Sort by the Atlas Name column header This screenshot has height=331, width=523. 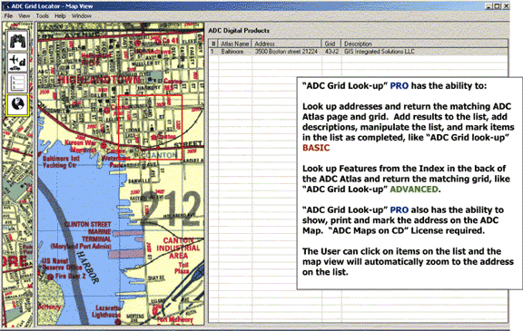pyautogui.click(x=235, y=44)
